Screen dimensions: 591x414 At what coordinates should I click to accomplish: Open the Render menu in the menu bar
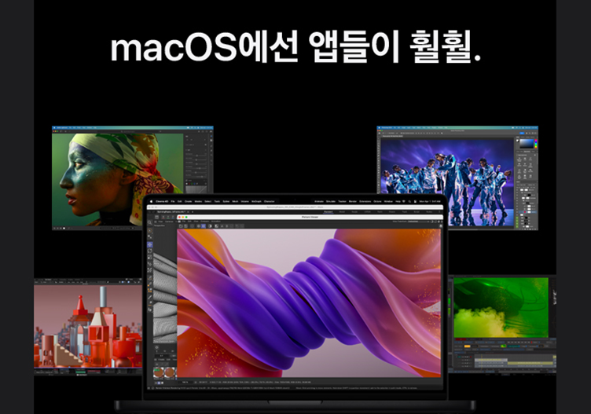(x=352, y=202)
